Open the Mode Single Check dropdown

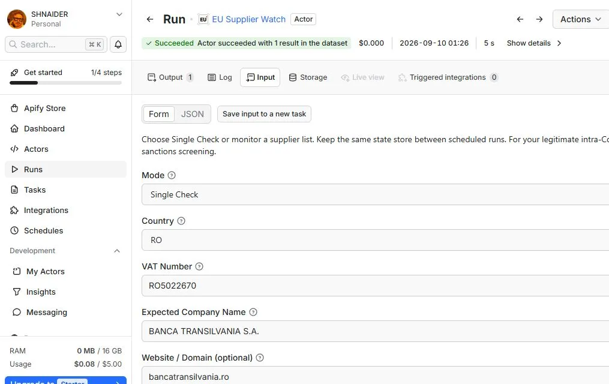click(x=375, y=194)
